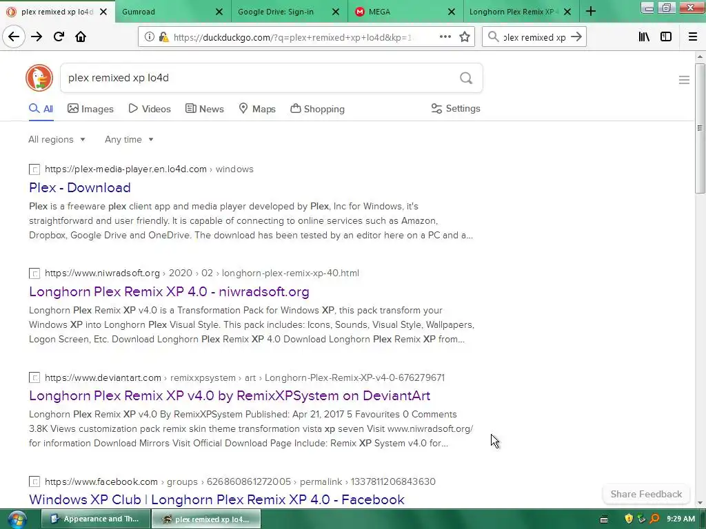Open a new tab with plus button

point(591,12)
